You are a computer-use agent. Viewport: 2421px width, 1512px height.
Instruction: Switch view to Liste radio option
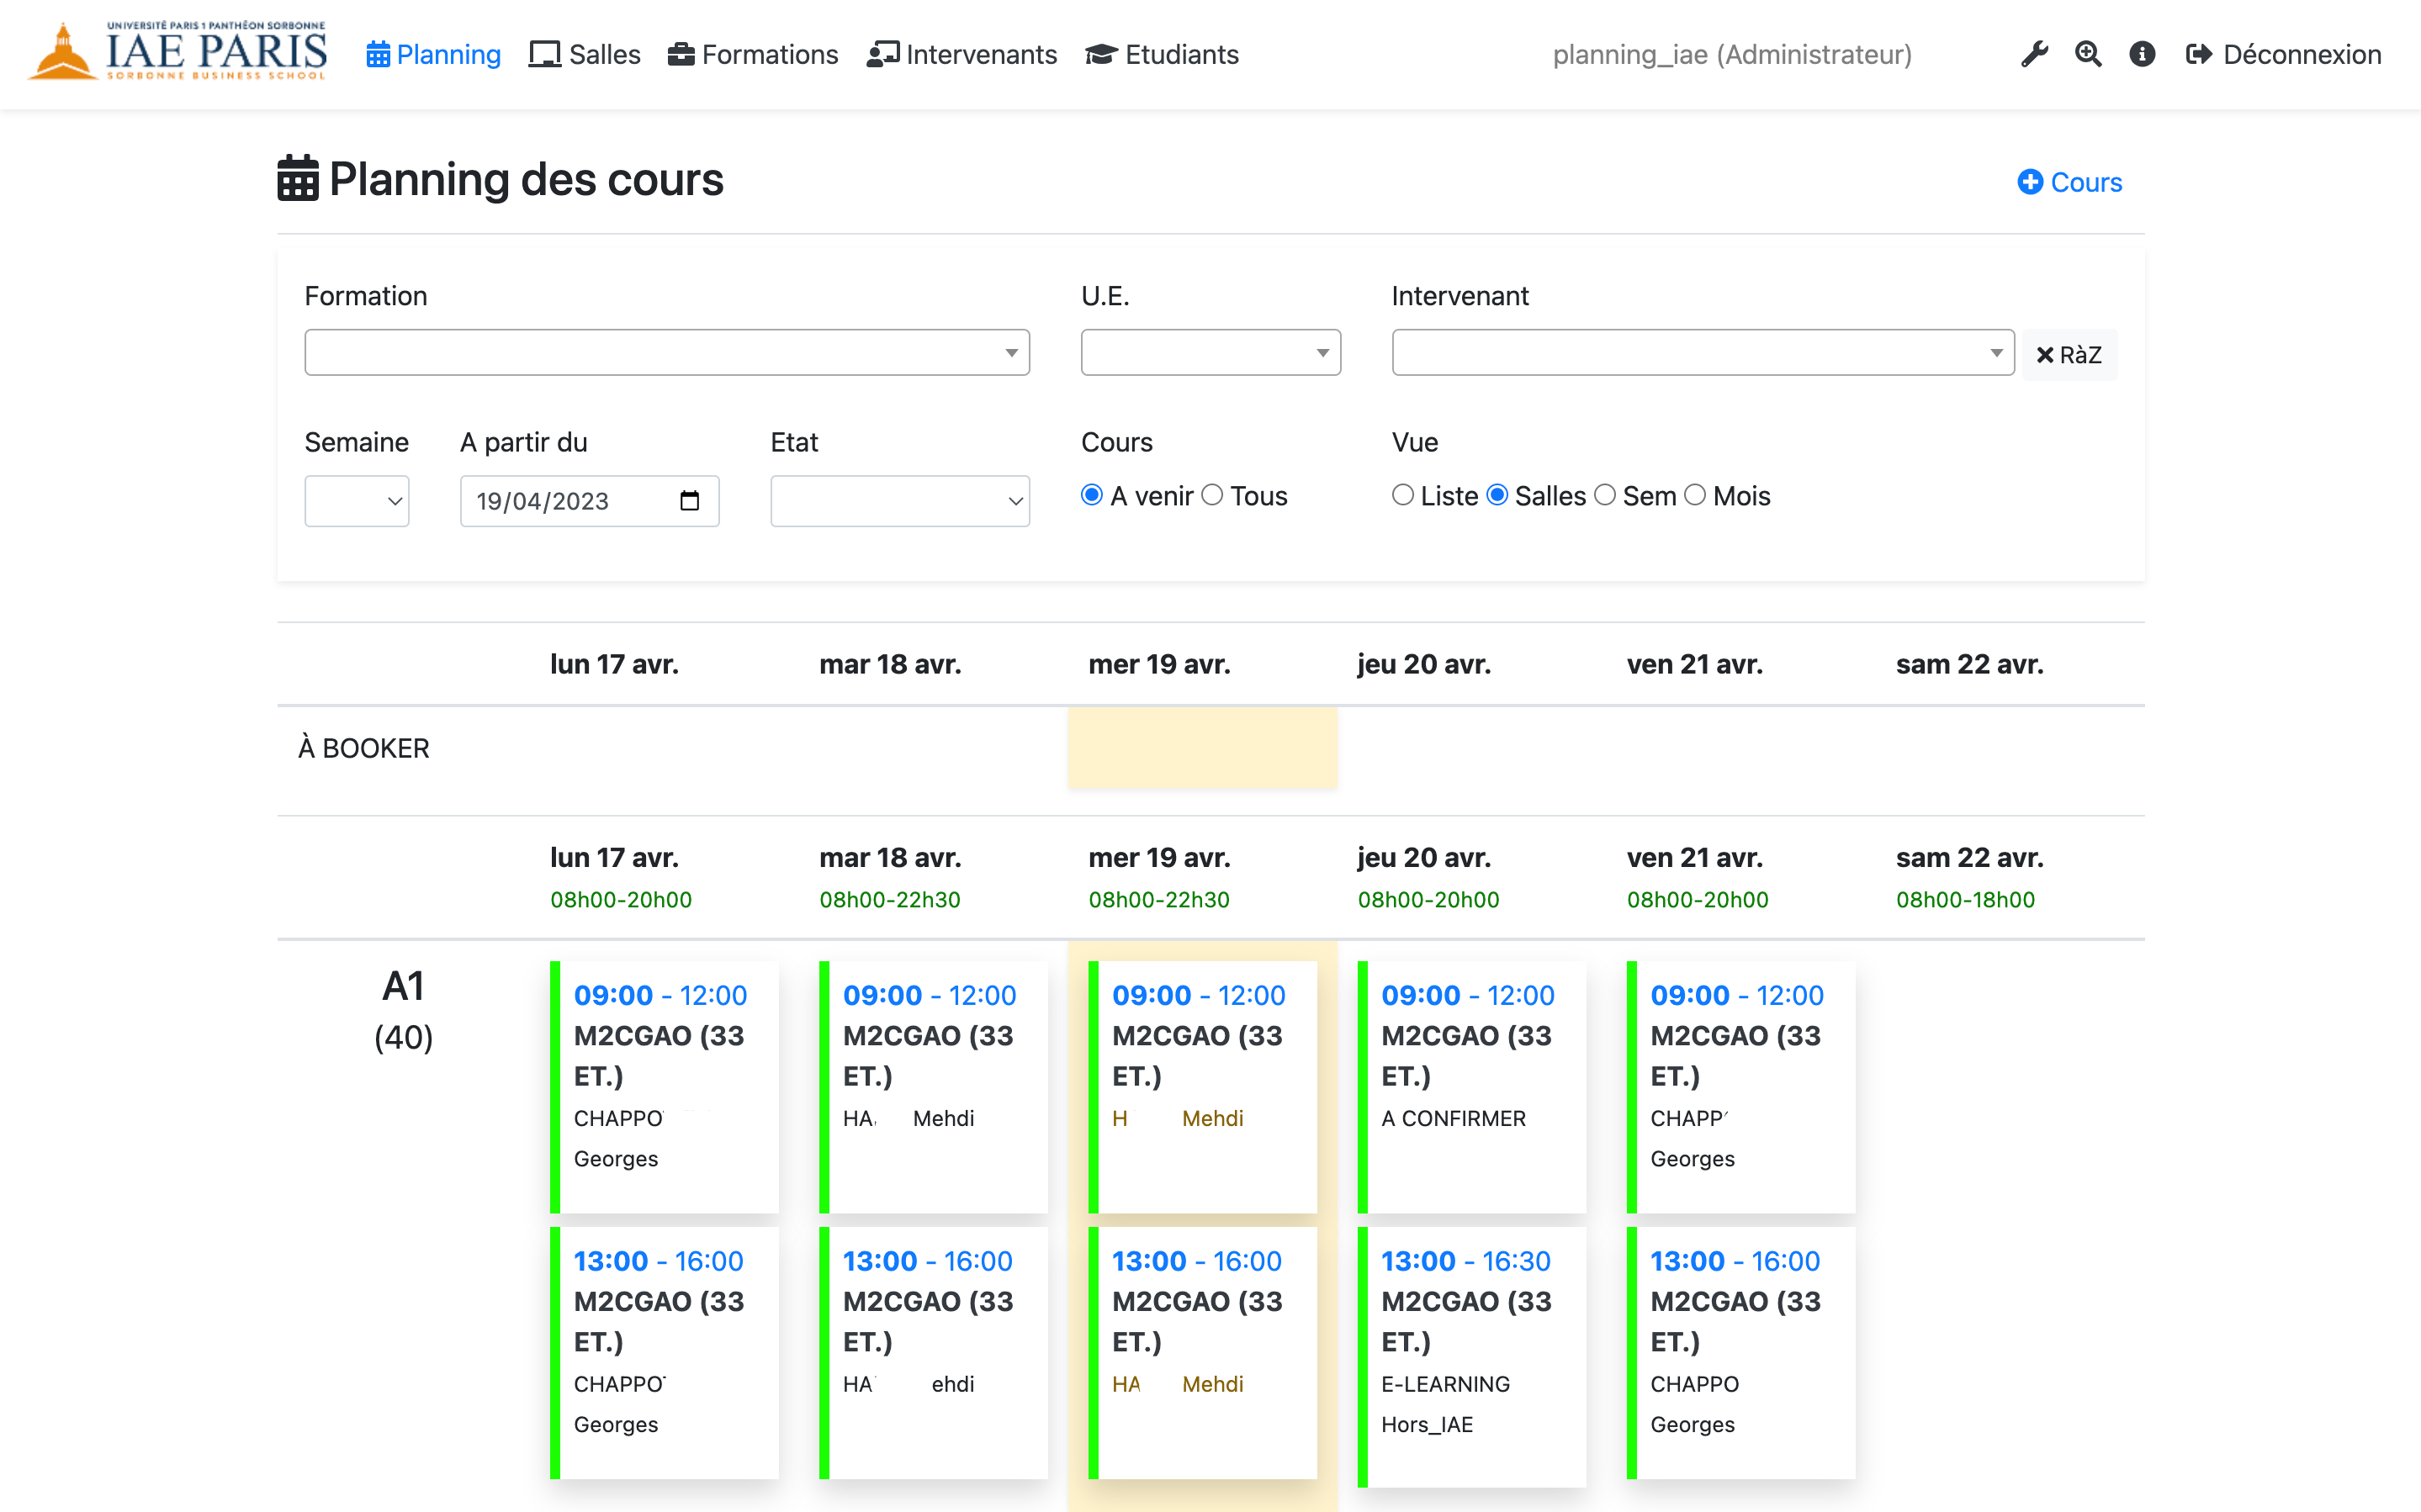(x=1403, y=495)
